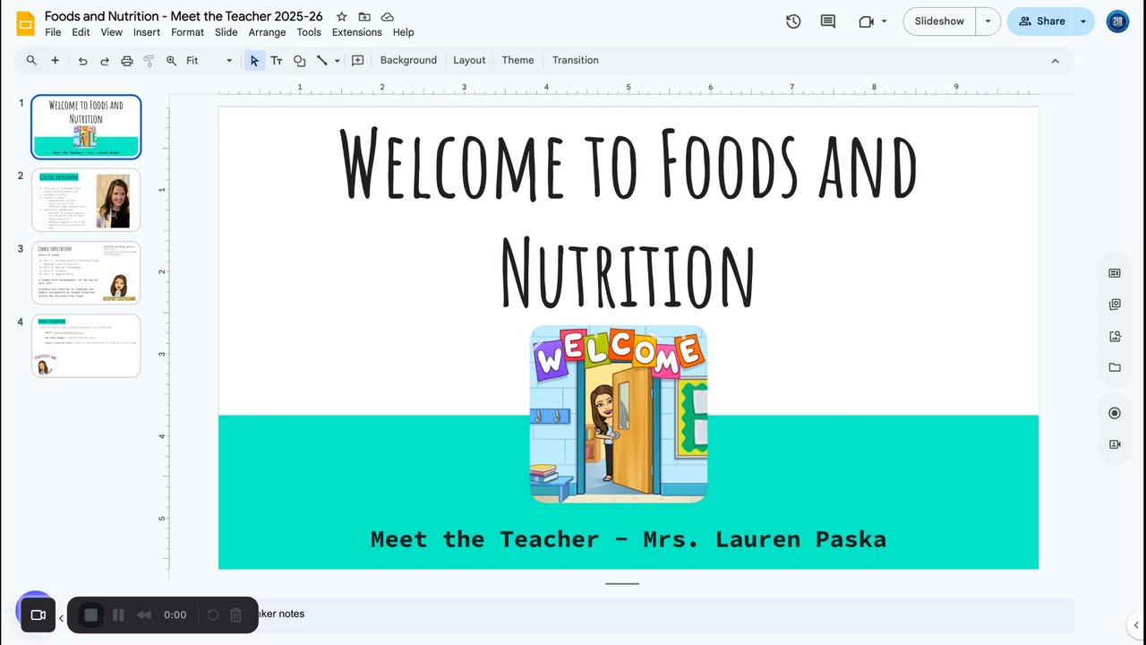
Task: Show all comments panel
Action: (x=828, y=21)
